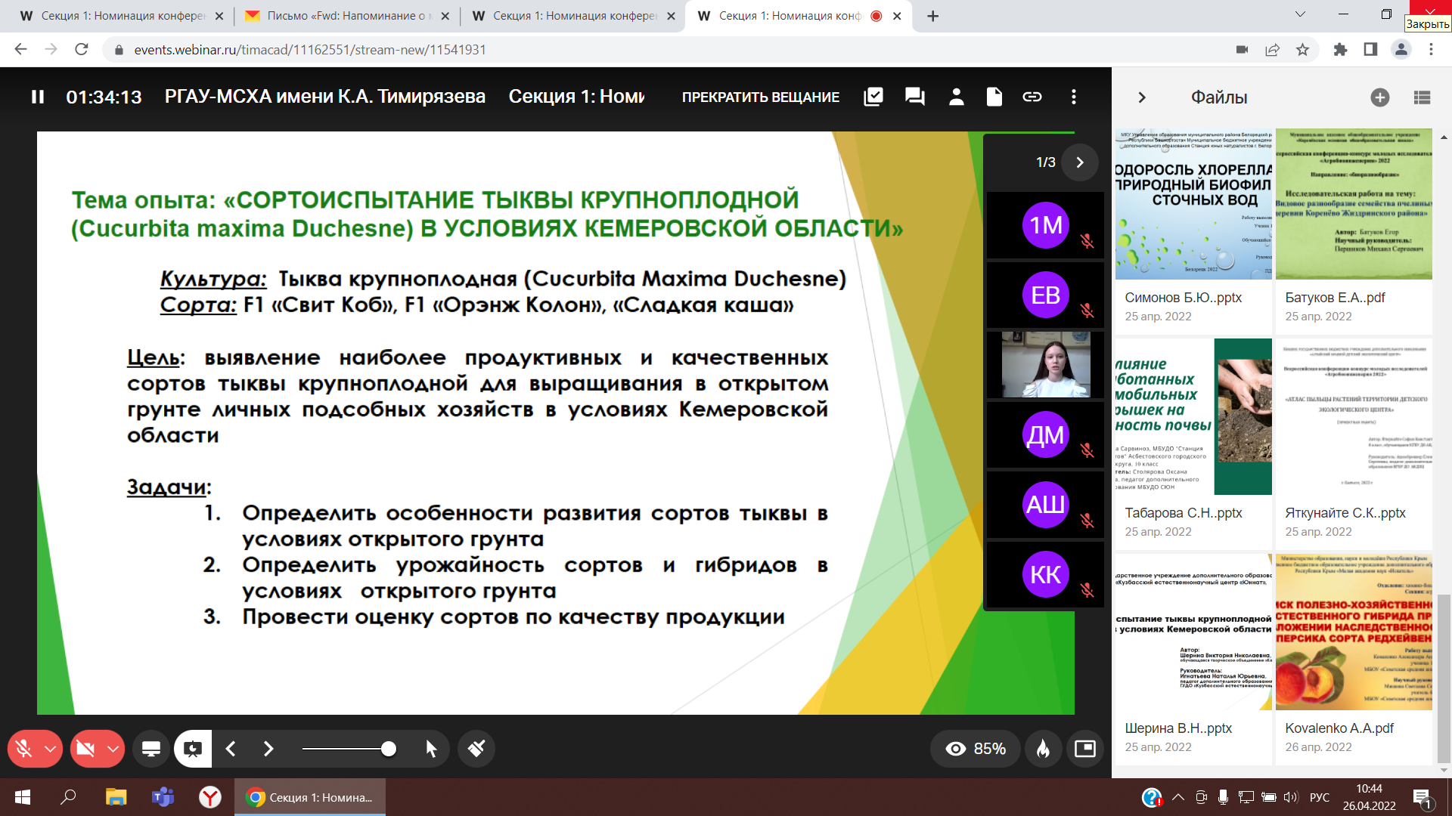This screenshot has height=816, width=1452.
Task: Adjust the presentation zoom slider
Action: click(388, 749)
